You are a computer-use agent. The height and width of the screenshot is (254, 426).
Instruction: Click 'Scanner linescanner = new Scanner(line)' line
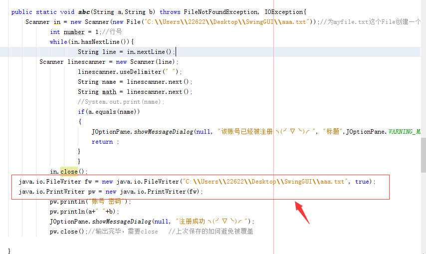coord(109,62)
